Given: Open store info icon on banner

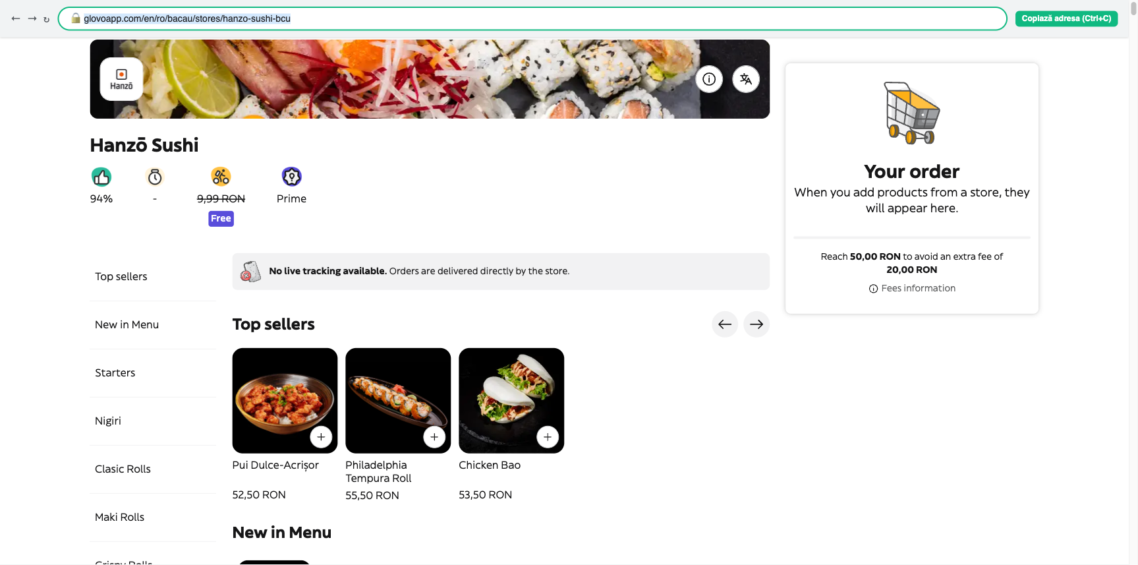Looking at the screenshot, I should point(709,79).
